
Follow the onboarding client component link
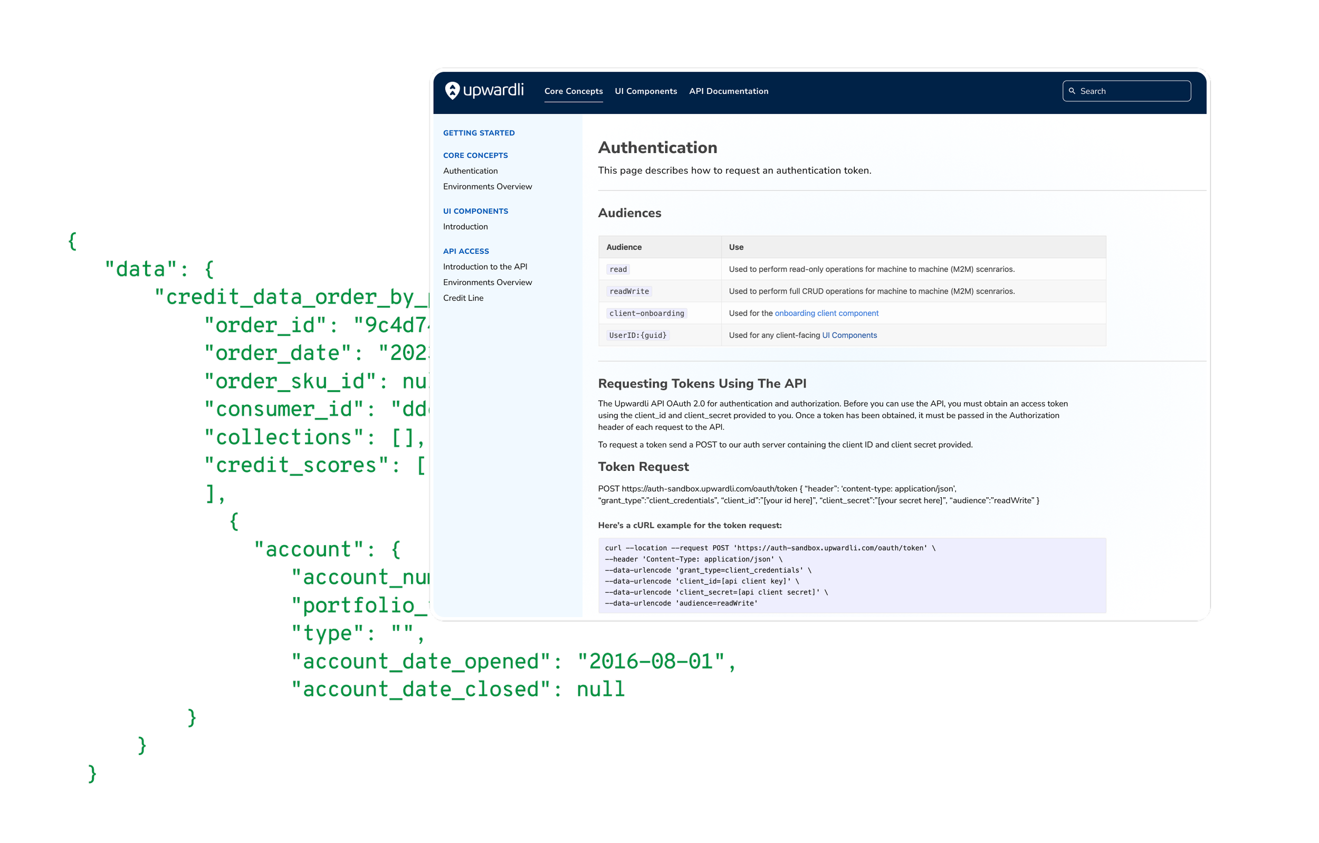[x=826, y=313]
